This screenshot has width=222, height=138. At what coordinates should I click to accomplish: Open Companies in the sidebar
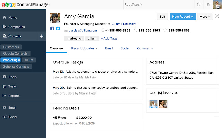click(x=16, y=27)
